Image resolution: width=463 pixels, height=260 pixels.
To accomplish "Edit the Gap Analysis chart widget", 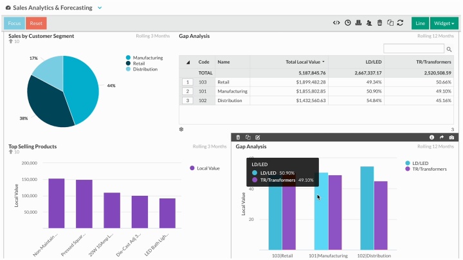I will click(257, 137).
